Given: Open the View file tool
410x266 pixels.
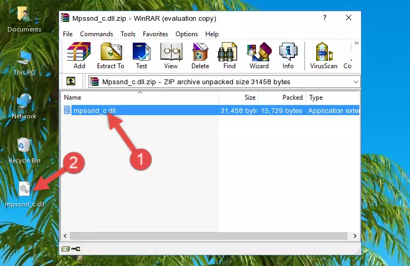Looking at the screenshot, I should (171, 55).
